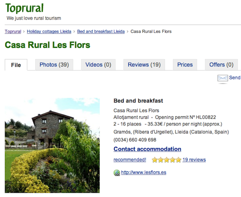Click the envelope Send icon
Screen dimensions: 241x197
(222, 78)
